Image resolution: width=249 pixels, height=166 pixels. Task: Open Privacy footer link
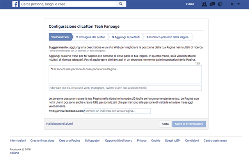pyautogui.click(x=142, y=141)
